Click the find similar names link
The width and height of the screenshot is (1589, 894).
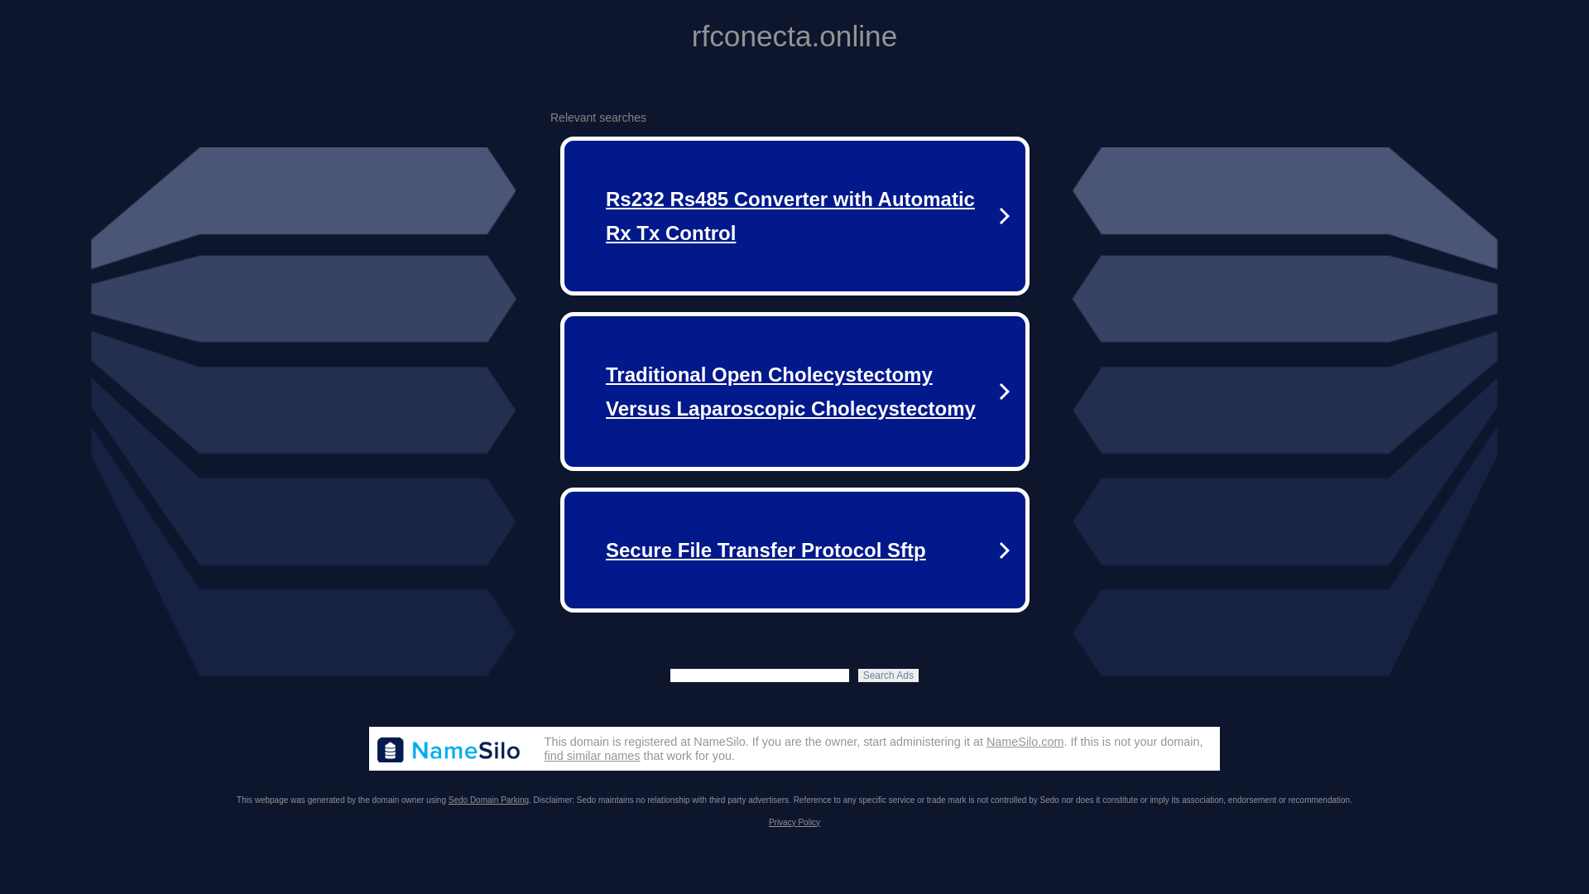(x=591, y=756)
